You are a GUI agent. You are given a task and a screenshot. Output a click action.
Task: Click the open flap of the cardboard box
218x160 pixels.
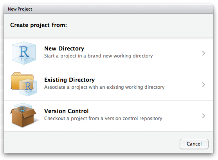click(30, 113)
